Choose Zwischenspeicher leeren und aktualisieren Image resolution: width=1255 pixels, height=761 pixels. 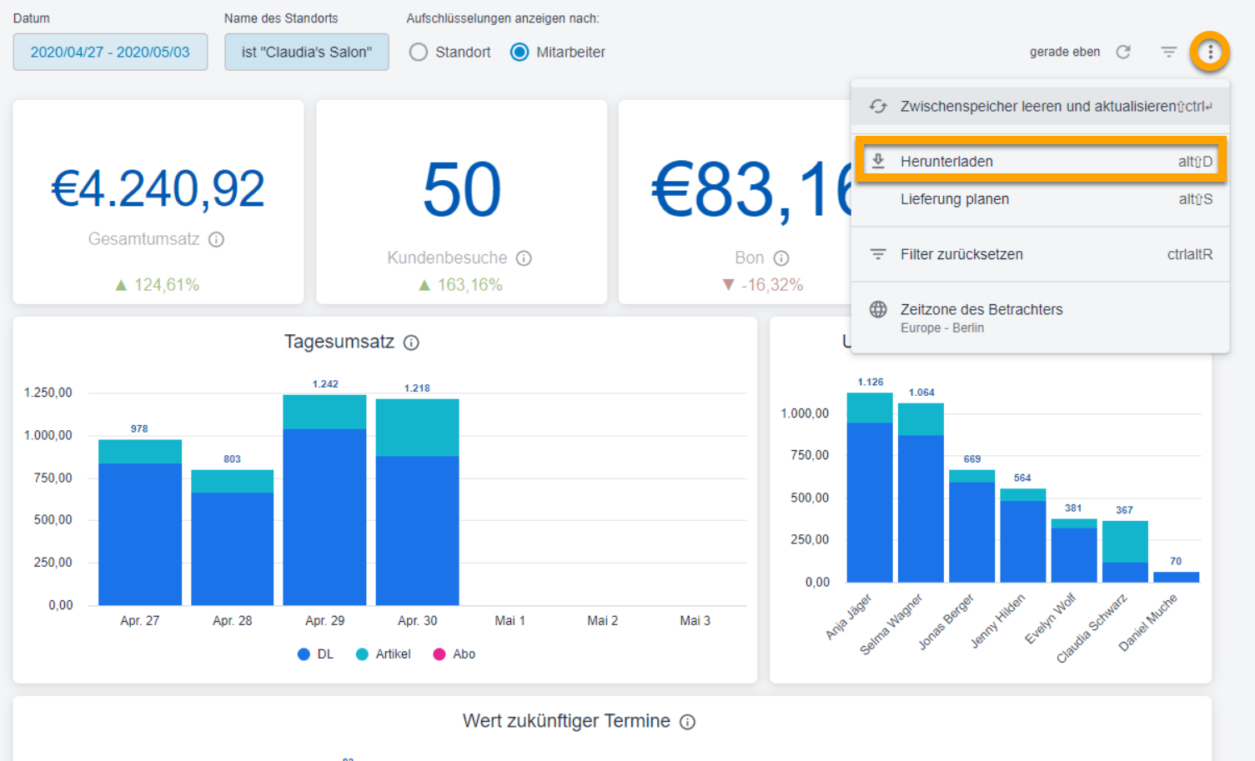click(1040, 106)
